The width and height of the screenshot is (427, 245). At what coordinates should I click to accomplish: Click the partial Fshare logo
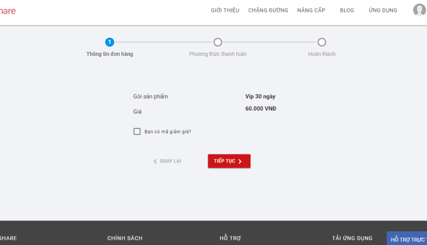(x=7, y=11)
